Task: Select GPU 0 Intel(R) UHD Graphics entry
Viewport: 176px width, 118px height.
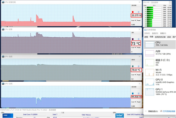Action: pyautogui.click(x=160, y=82)
